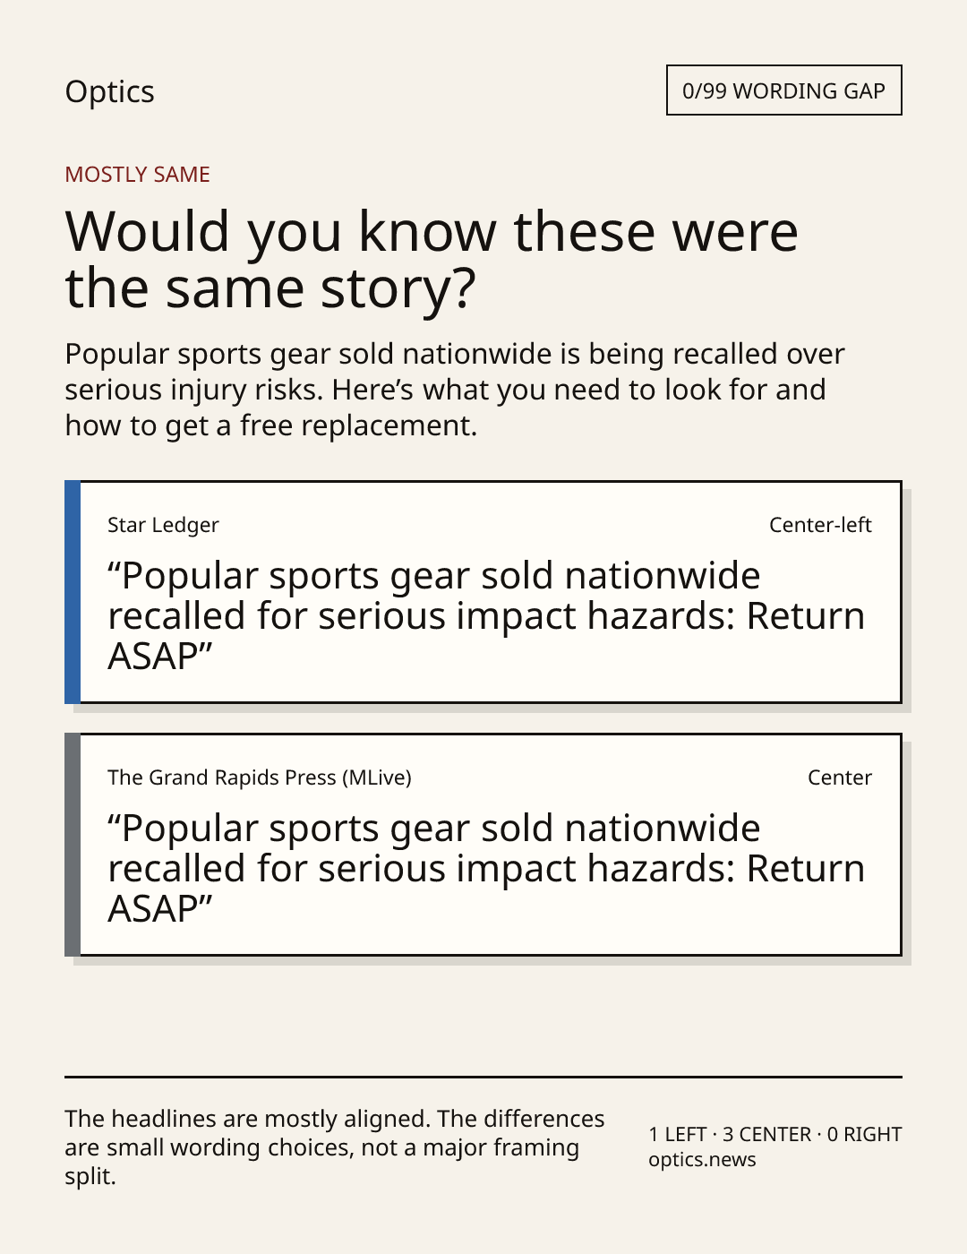
Task: Click The Grand Rapids Press (MLive) name
Action: pyautogui.click(x=260, y=777)
